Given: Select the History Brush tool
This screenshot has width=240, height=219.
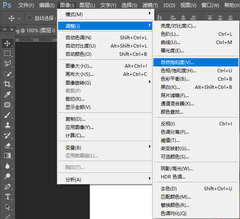Looking at the screenshot, I should pos(7,136).
